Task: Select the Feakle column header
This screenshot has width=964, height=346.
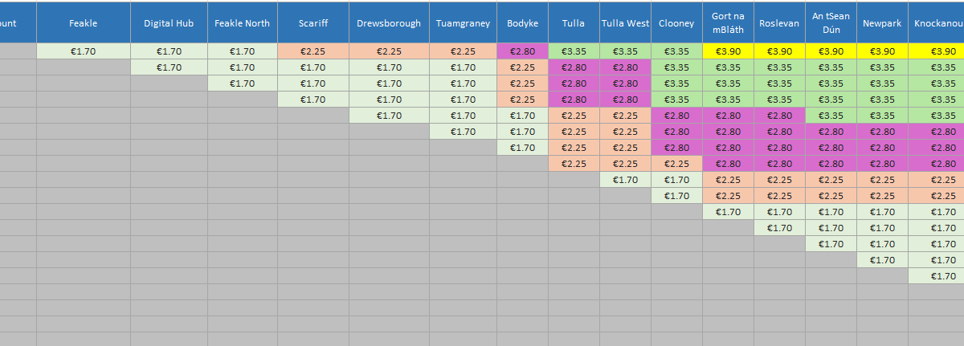Action: (84, 22)
